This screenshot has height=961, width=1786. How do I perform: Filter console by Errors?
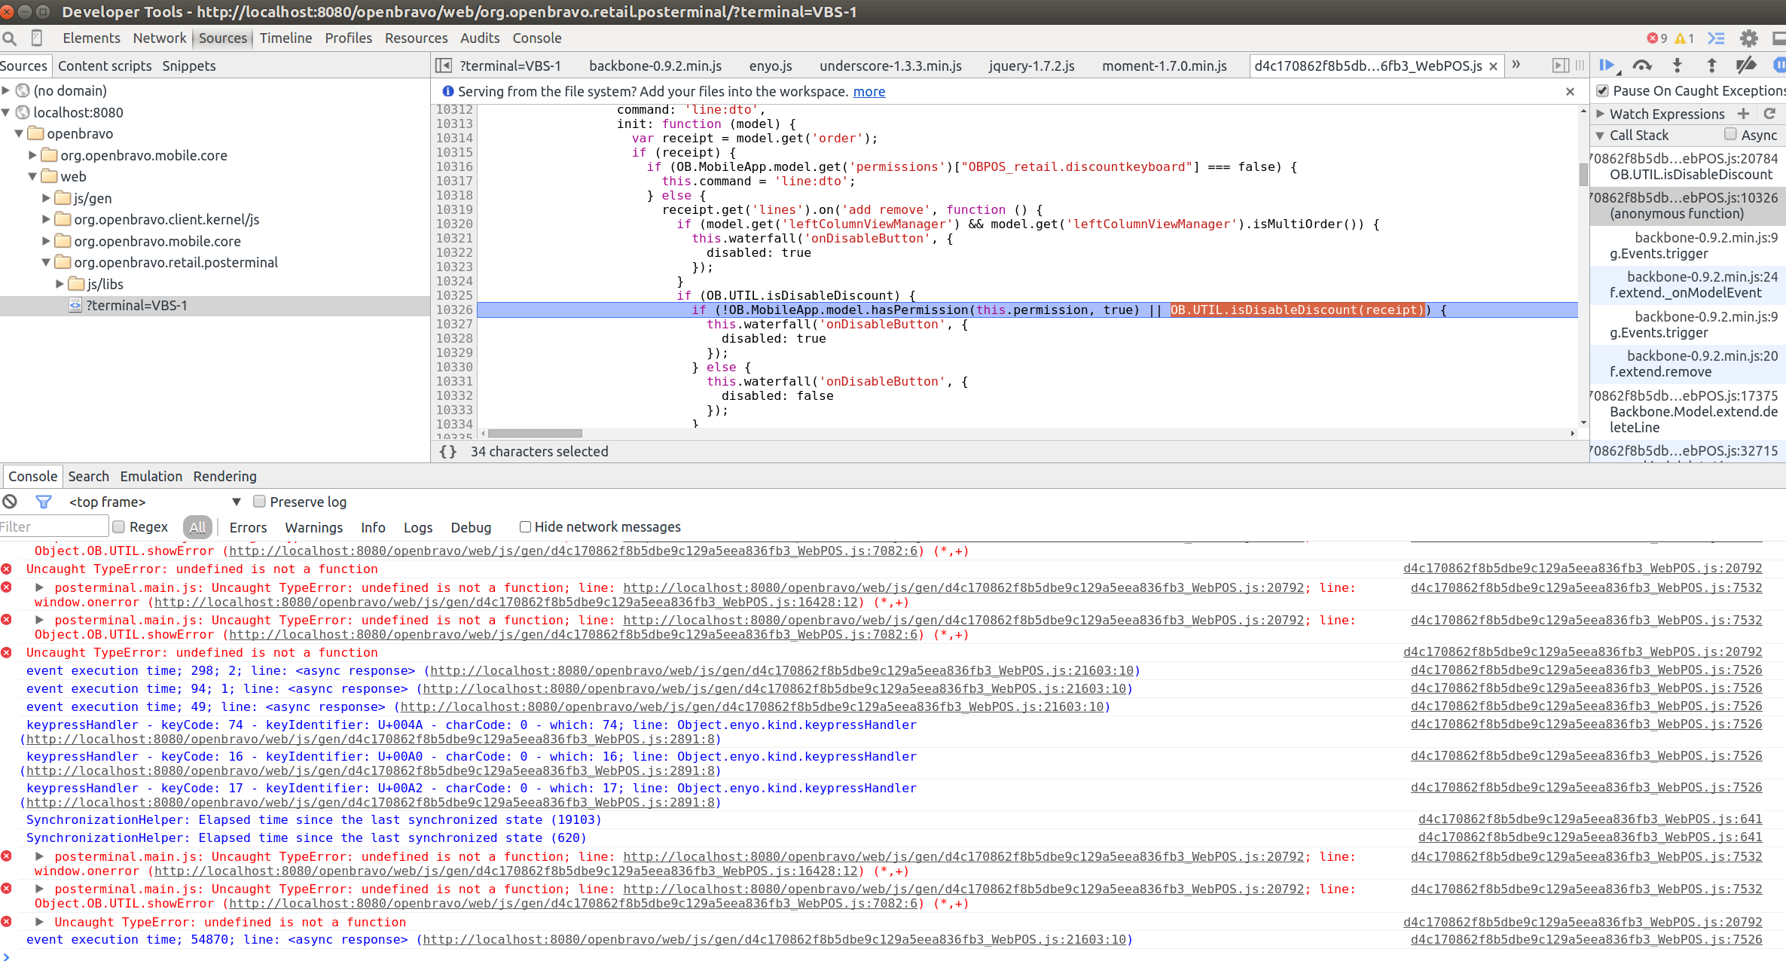click(248, 527)
